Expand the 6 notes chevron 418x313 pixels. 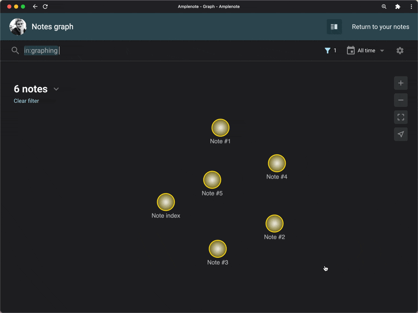[x=56, y=89]
